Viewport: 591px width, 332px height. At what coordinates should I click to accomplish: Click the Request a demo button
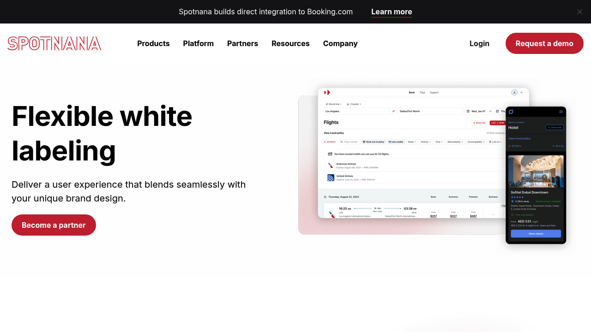(544, 43)
